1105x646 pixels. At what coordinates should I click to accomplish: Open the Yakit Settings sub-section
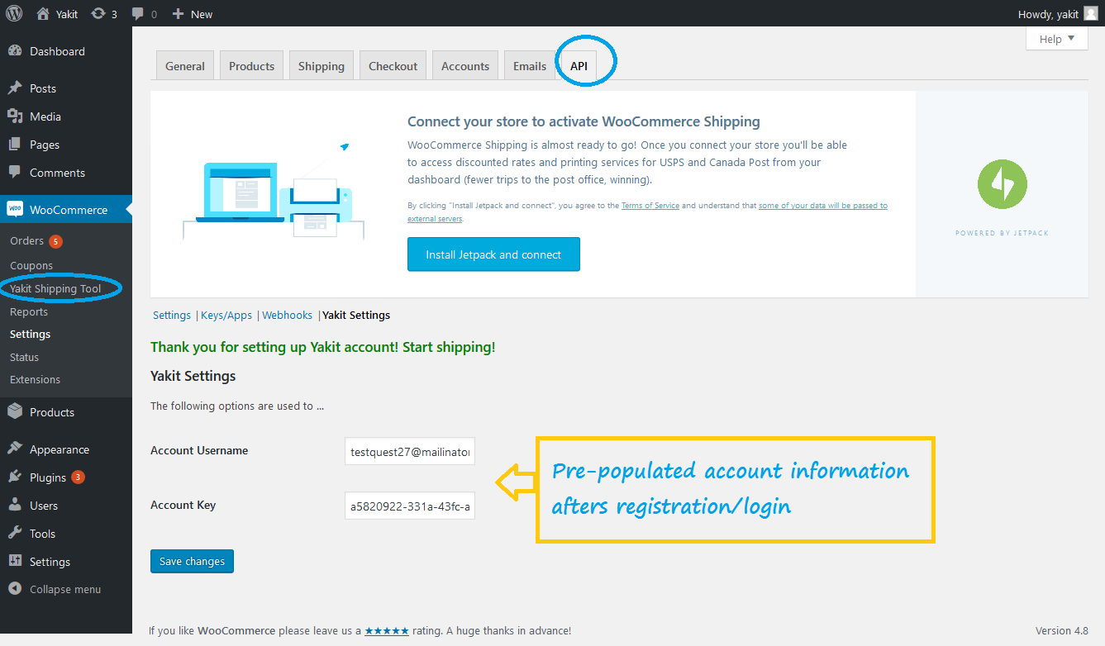[356, 315]
